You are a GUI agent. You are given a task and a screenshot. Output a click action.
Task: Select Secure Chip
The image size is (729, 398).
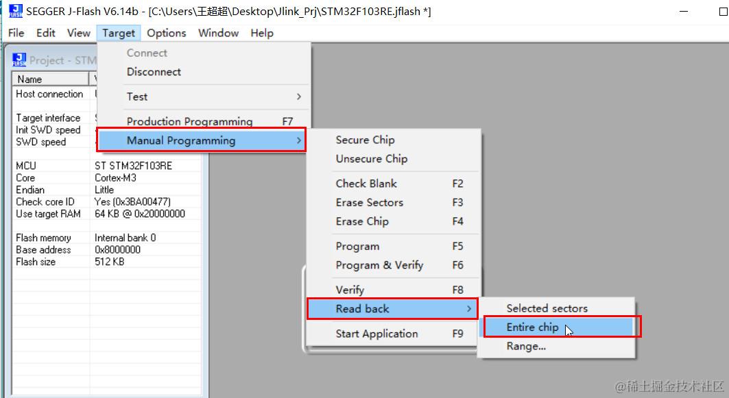(x=394, y=140)
